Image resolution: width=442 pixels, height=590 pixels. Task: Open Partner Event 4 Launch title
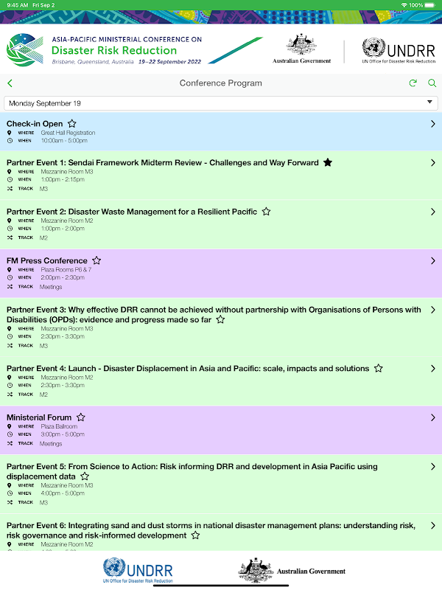coord(188,368)
